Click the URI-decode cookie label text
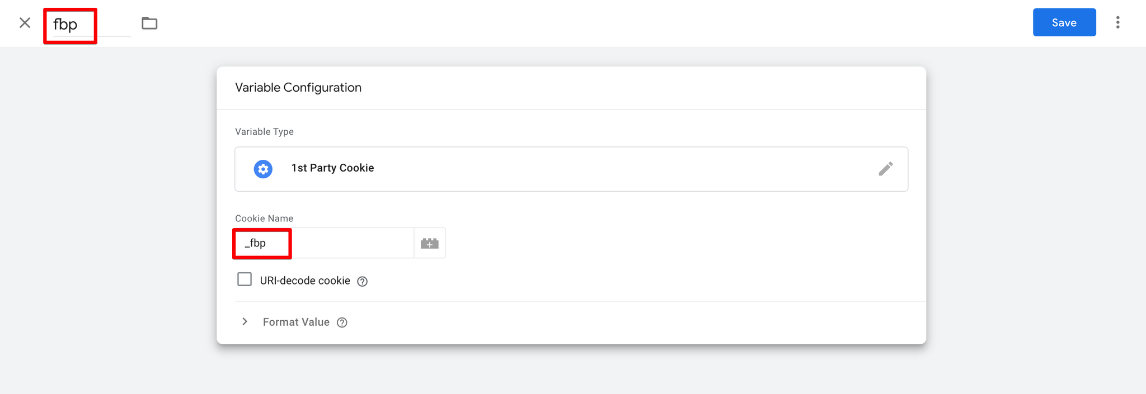This screenshot has height=394, width=1146. coord(305,281)
